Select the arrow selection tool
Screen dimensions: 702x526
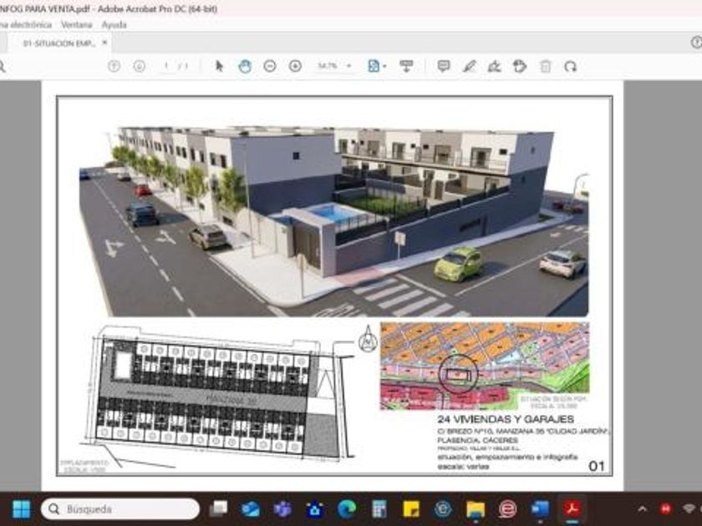click(x=219, y=66)
